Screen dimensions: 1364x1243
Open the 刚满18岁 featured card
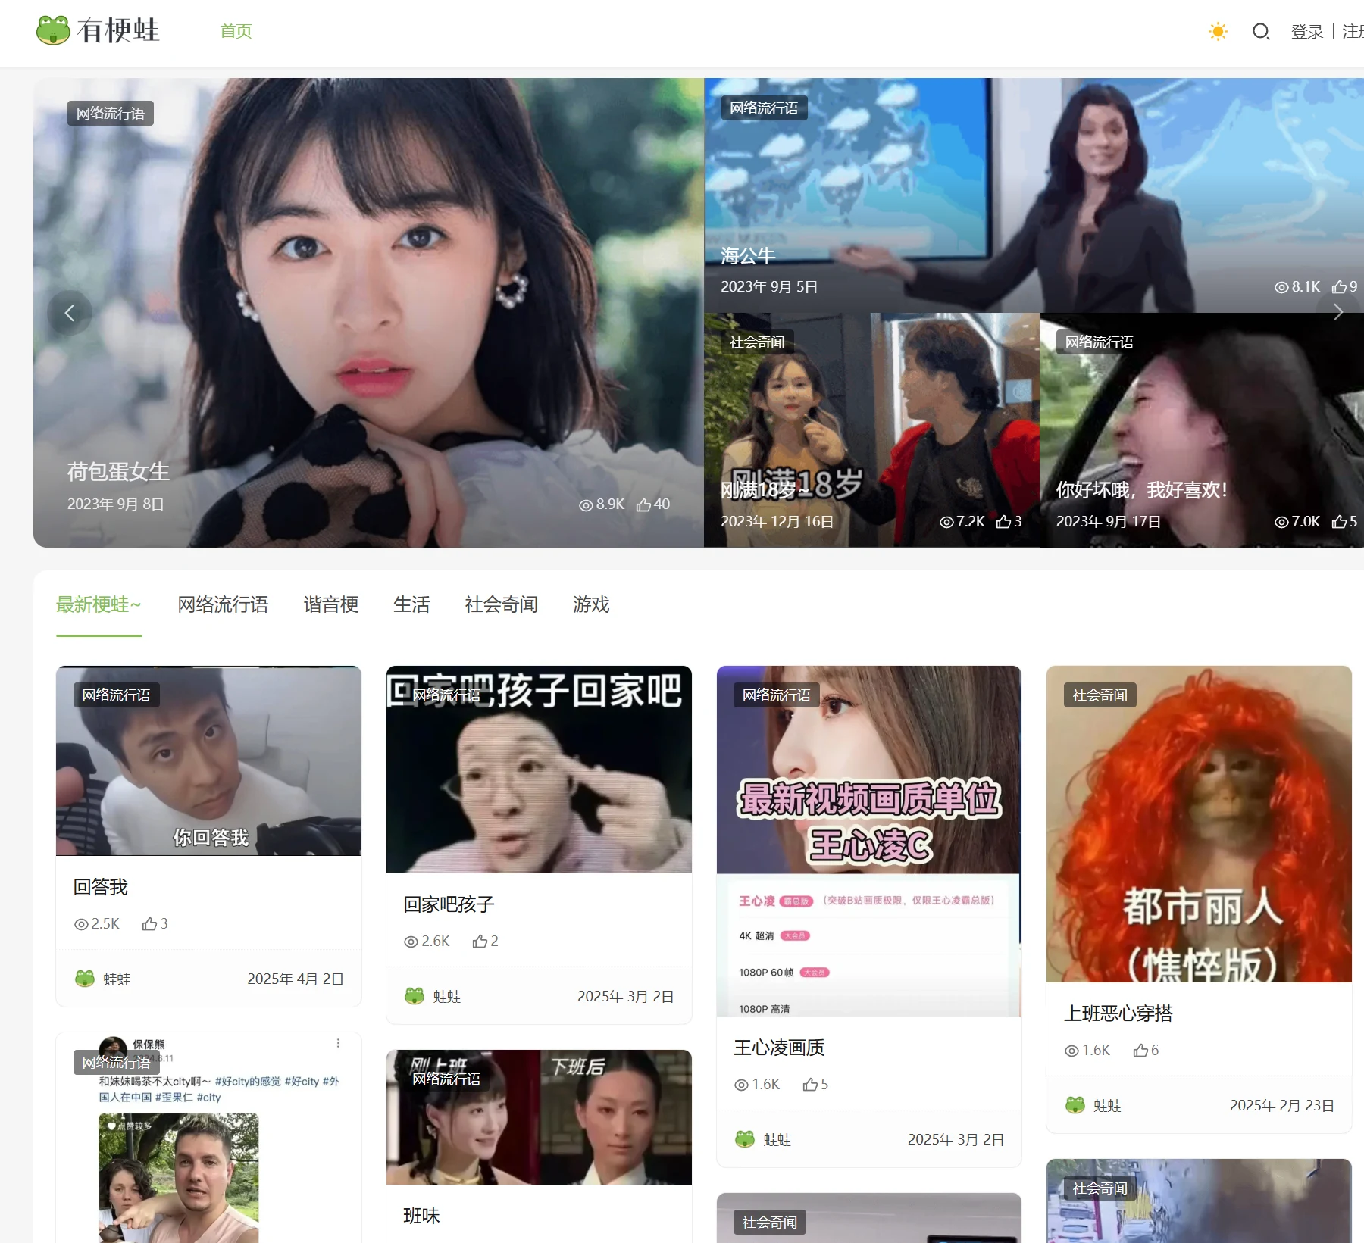[x=871, y=430]
